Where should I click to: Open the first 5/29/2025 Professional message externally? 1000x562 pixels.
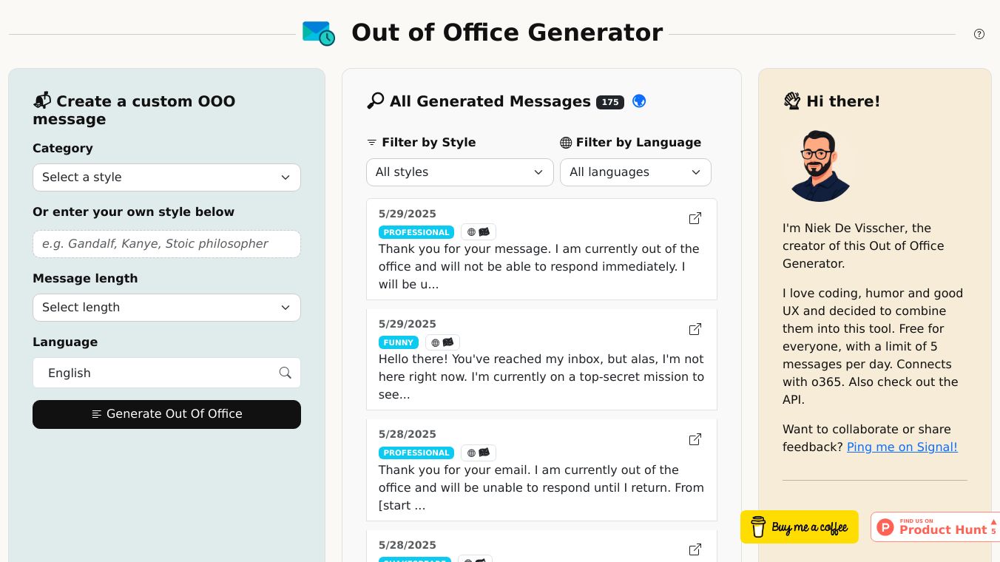tap(695, 218)
